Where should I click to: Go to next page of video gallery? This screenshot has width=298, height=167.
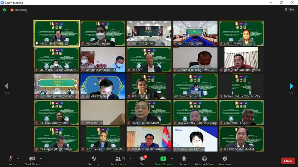(x=291, y=86)
